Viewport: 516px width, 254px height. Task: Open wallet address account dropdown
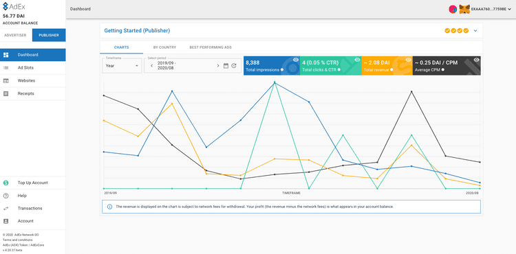pyautogui.click(x=491, y=9)
